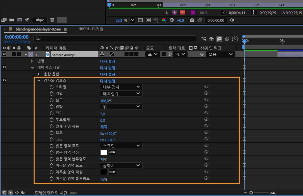
Task: Click eyedropper for 밝은 영역 색상
Action: pos(112,152)
